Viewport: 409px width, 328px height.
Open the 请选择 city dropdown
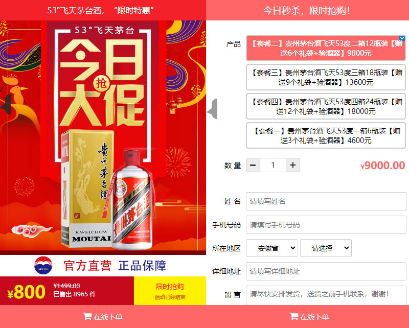(326, 248)
